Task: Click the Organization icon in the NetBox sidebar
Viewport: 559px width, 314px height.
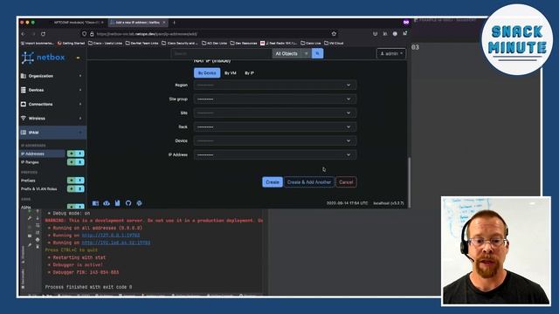Action: 24,76
